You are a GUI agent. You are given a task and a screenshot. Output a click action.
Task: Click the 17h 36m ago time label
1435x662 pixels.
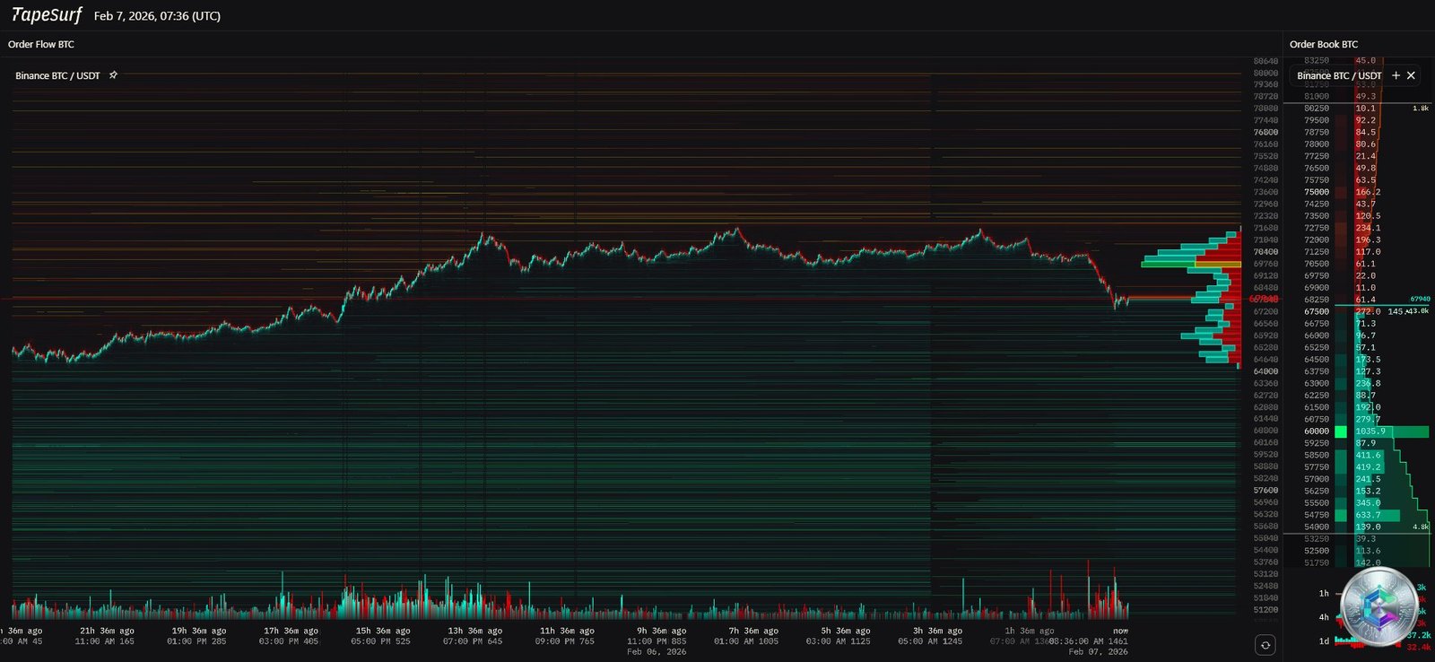(291, 631)
